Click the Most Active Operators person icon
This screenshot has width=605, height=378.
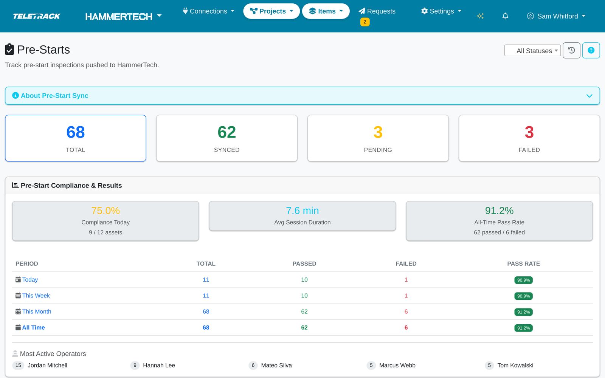click(15, 353)
